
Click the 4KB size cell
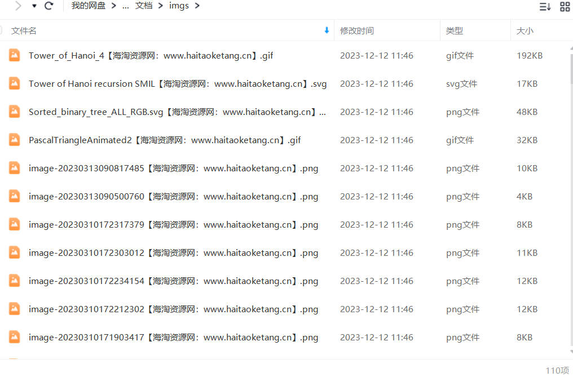pyautogui.click(x=524, y=196)
